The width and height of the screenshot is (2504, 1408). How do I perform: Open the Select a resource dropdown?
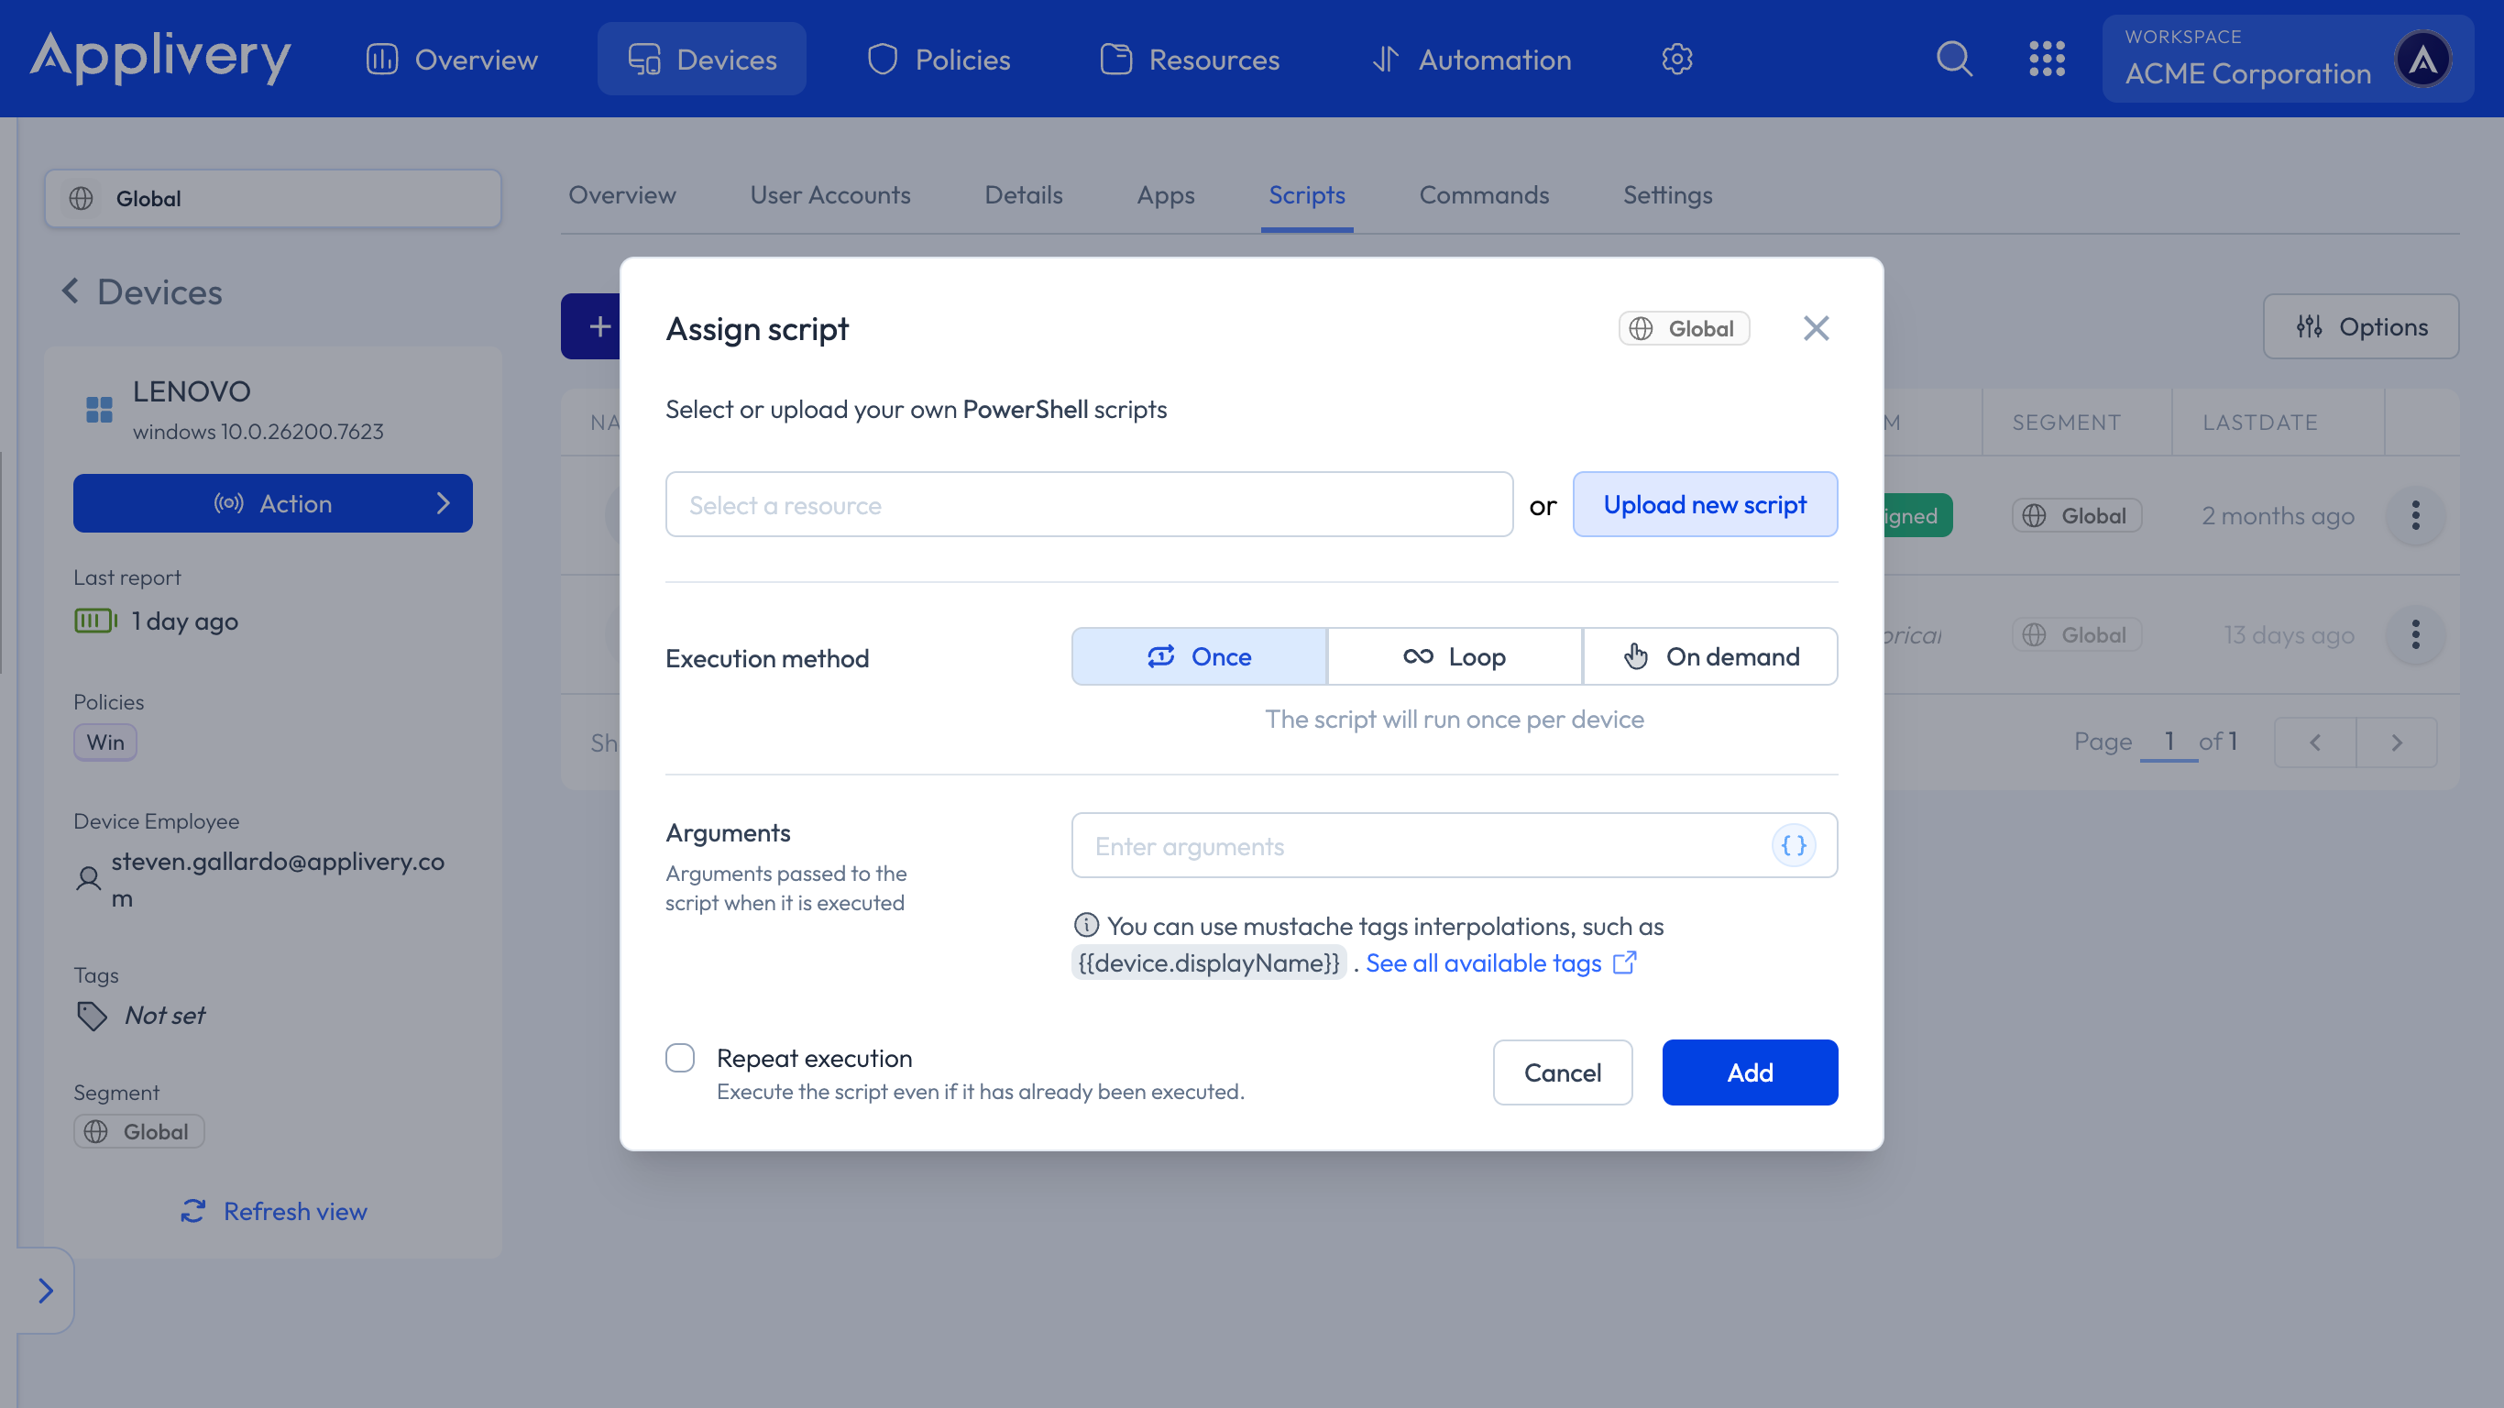pos(1089,505)
